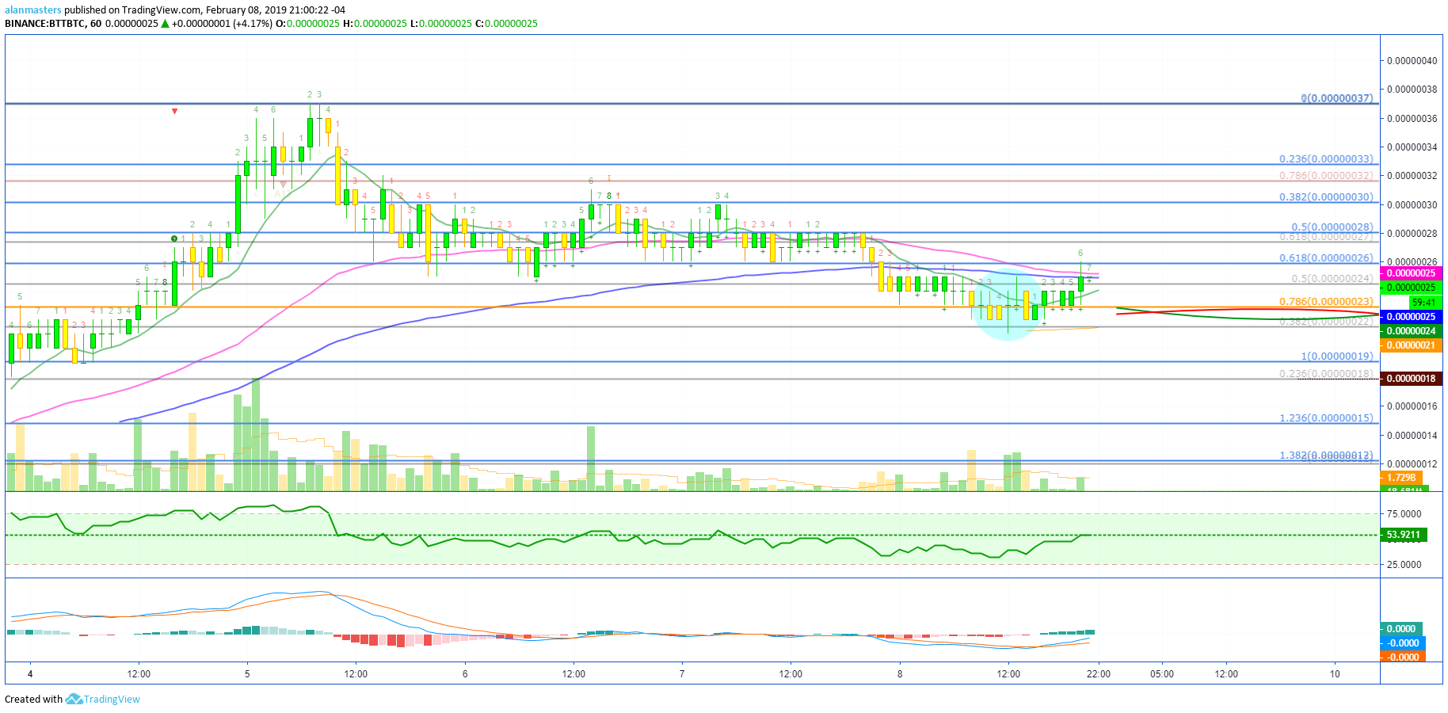Select the 0.618(0.00000026) Fibonacci label
The height and width of the screenshot is (713, 1448).
[x=1326, y=257]
